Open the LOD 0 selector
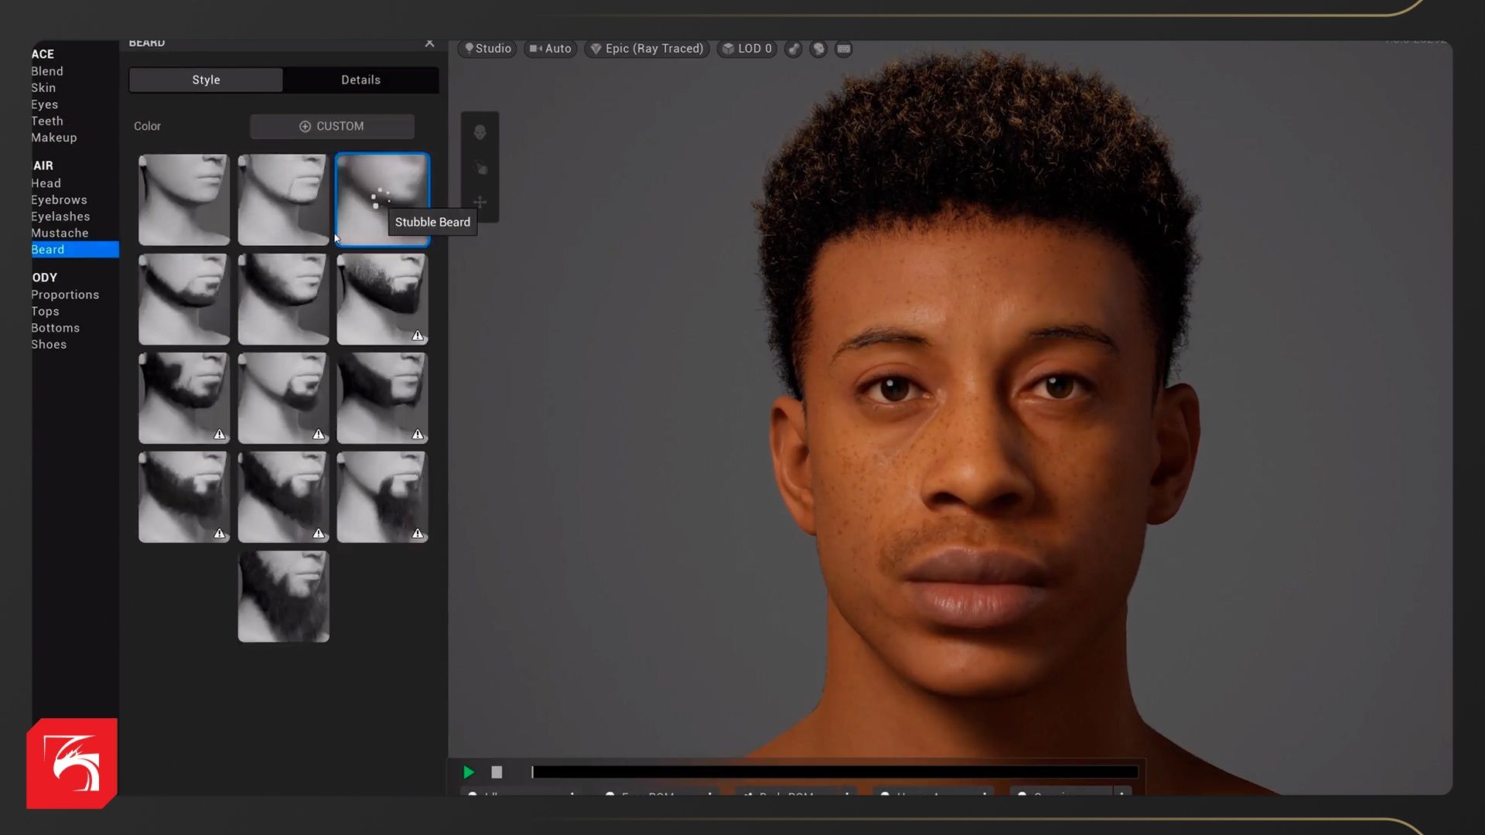Screen dimensions: 1485x835 coord(747,49)
